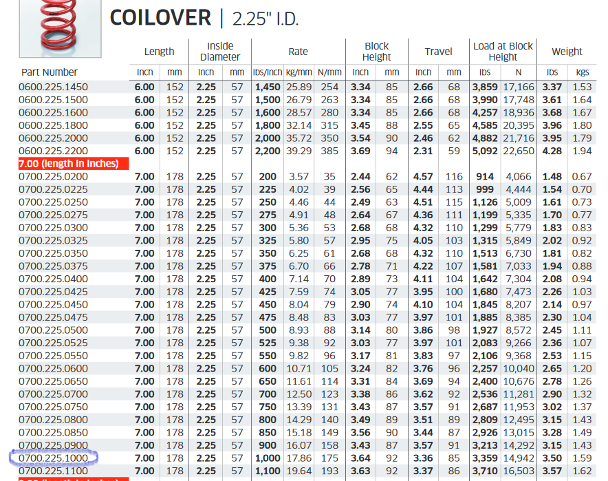The image size is (608, 481).
Task: Select the Weight column header
Action: click(567, 52)
